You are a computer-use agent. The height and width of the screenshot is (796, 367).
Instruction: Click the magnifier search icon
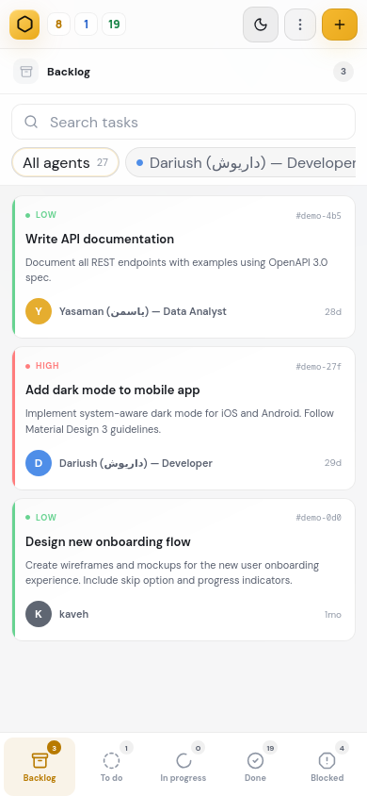click(31, 122)
